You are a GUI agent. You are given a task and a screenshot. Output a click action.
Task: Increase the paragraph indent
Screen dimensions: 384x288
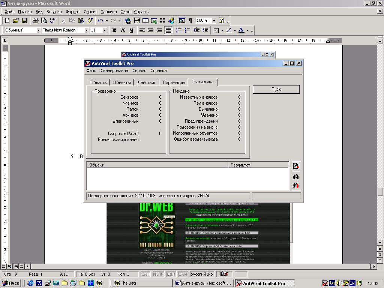205,30
